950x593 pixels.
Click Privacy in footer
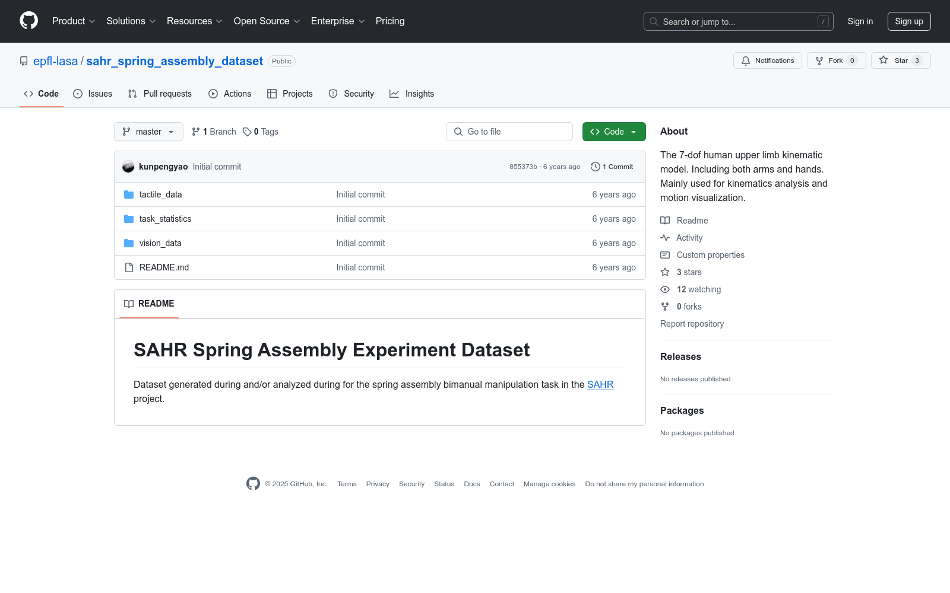(x=378, y=484)
